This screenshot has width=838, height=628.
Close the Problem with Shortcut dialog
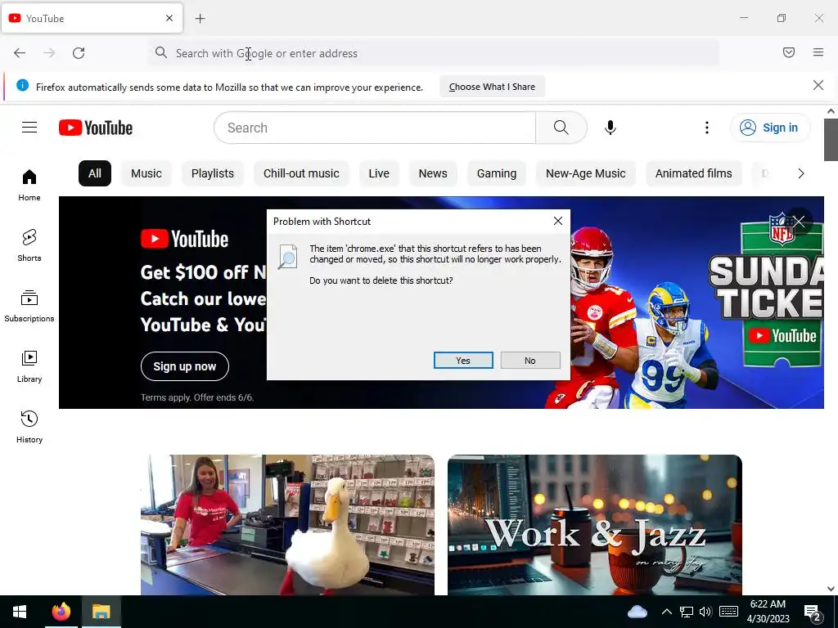coord(558,221)
